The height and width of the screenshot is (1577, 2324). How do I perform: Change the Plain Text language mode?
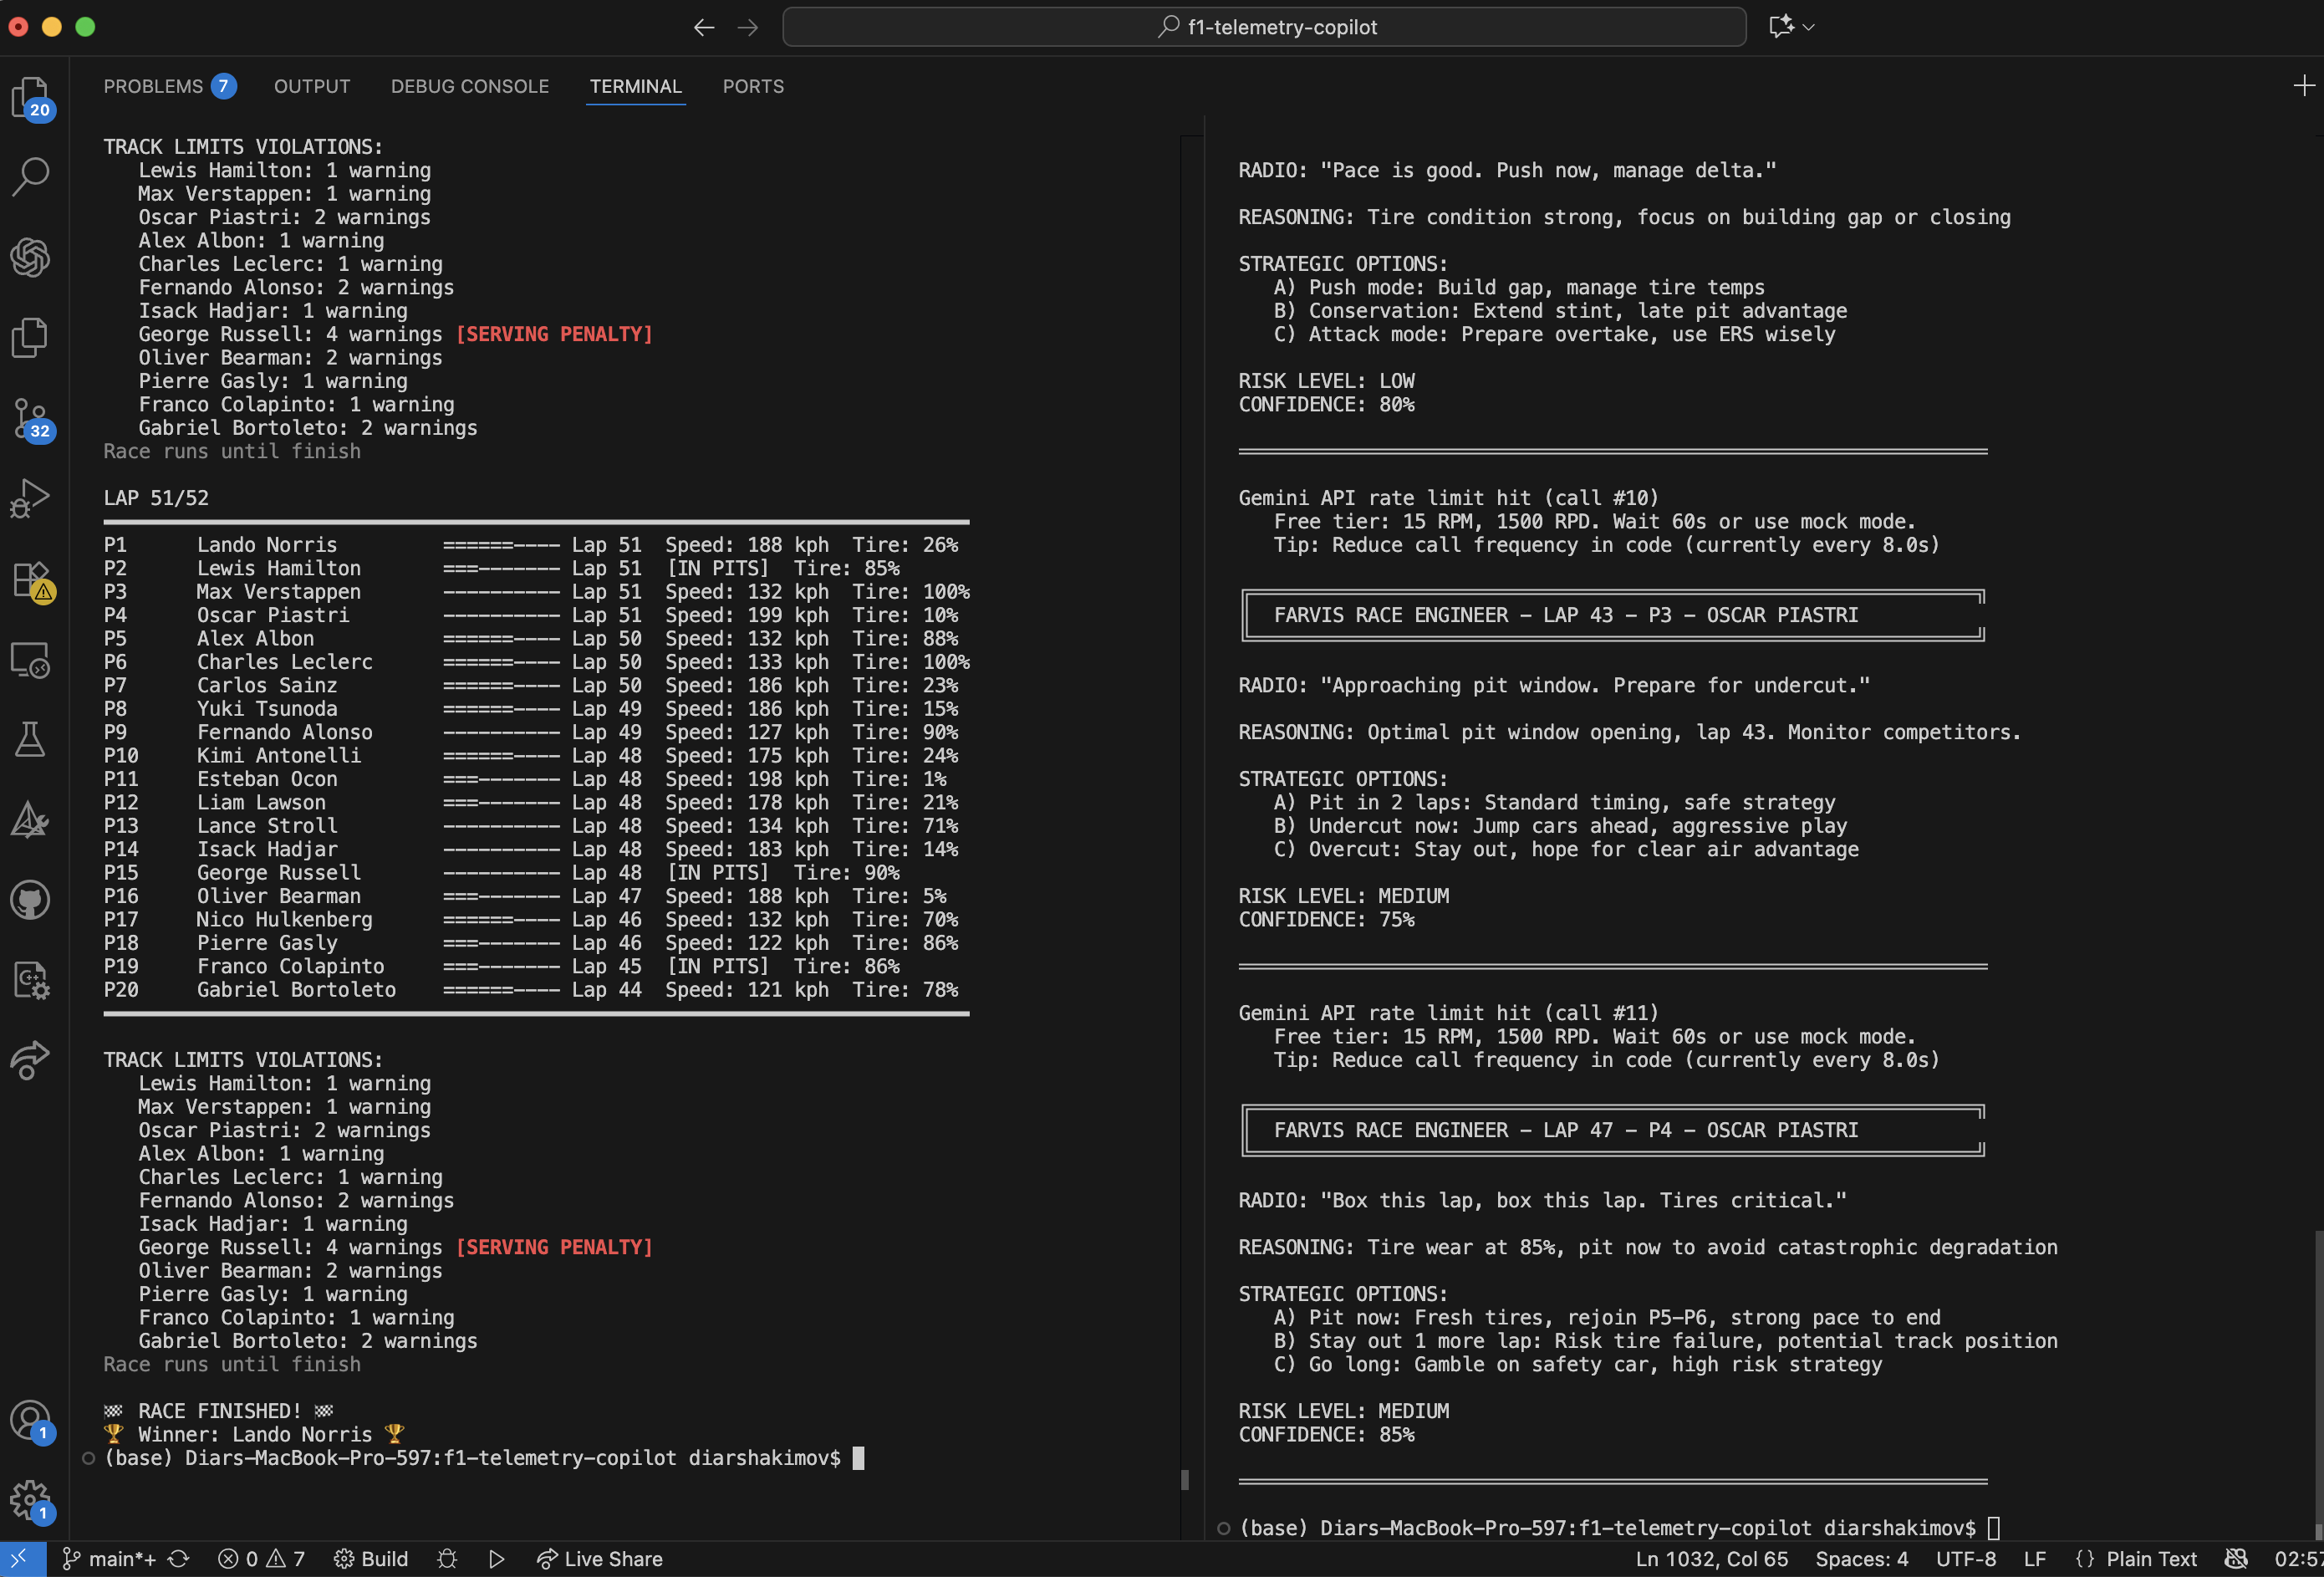(x=2150, y=1558)
